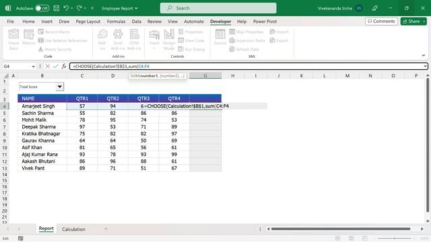Toggle the AutoSave switch

pos(42,8)
